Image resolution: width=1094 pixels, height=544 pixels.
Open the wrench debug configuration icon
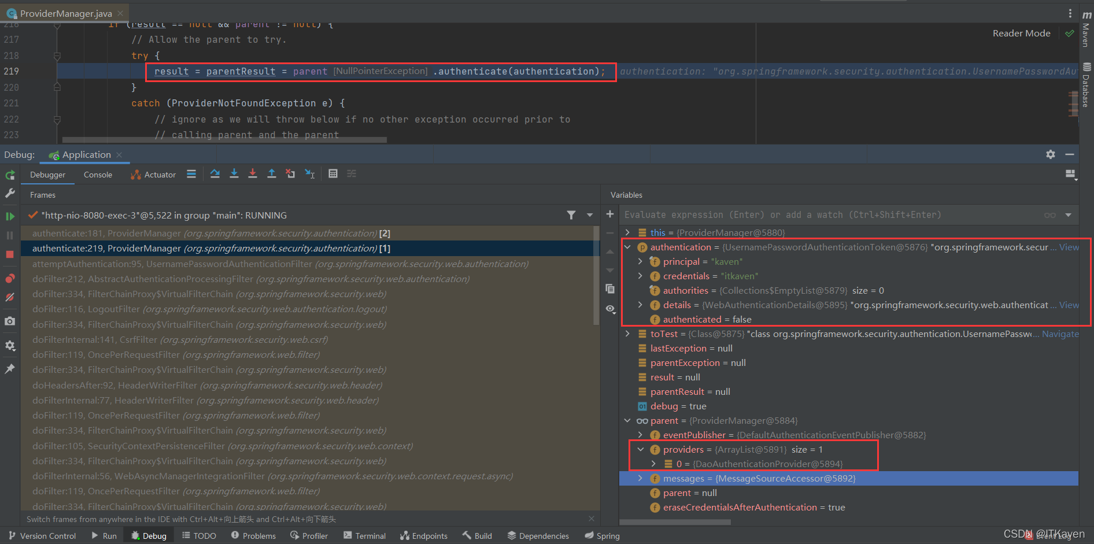tap(10, 193)
